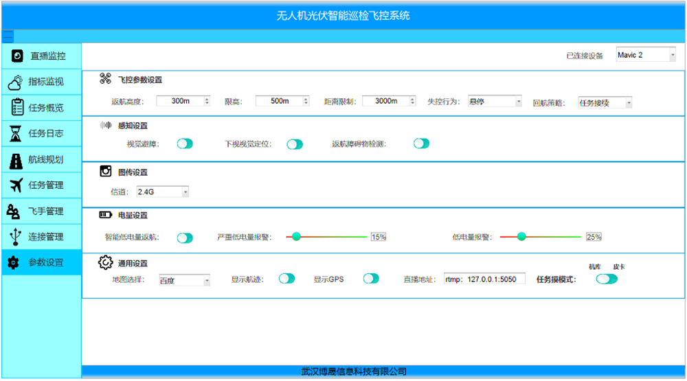Click the 返航高度 stepper up arrow
This screenshot has width=687, height=381.
(207, 98)
